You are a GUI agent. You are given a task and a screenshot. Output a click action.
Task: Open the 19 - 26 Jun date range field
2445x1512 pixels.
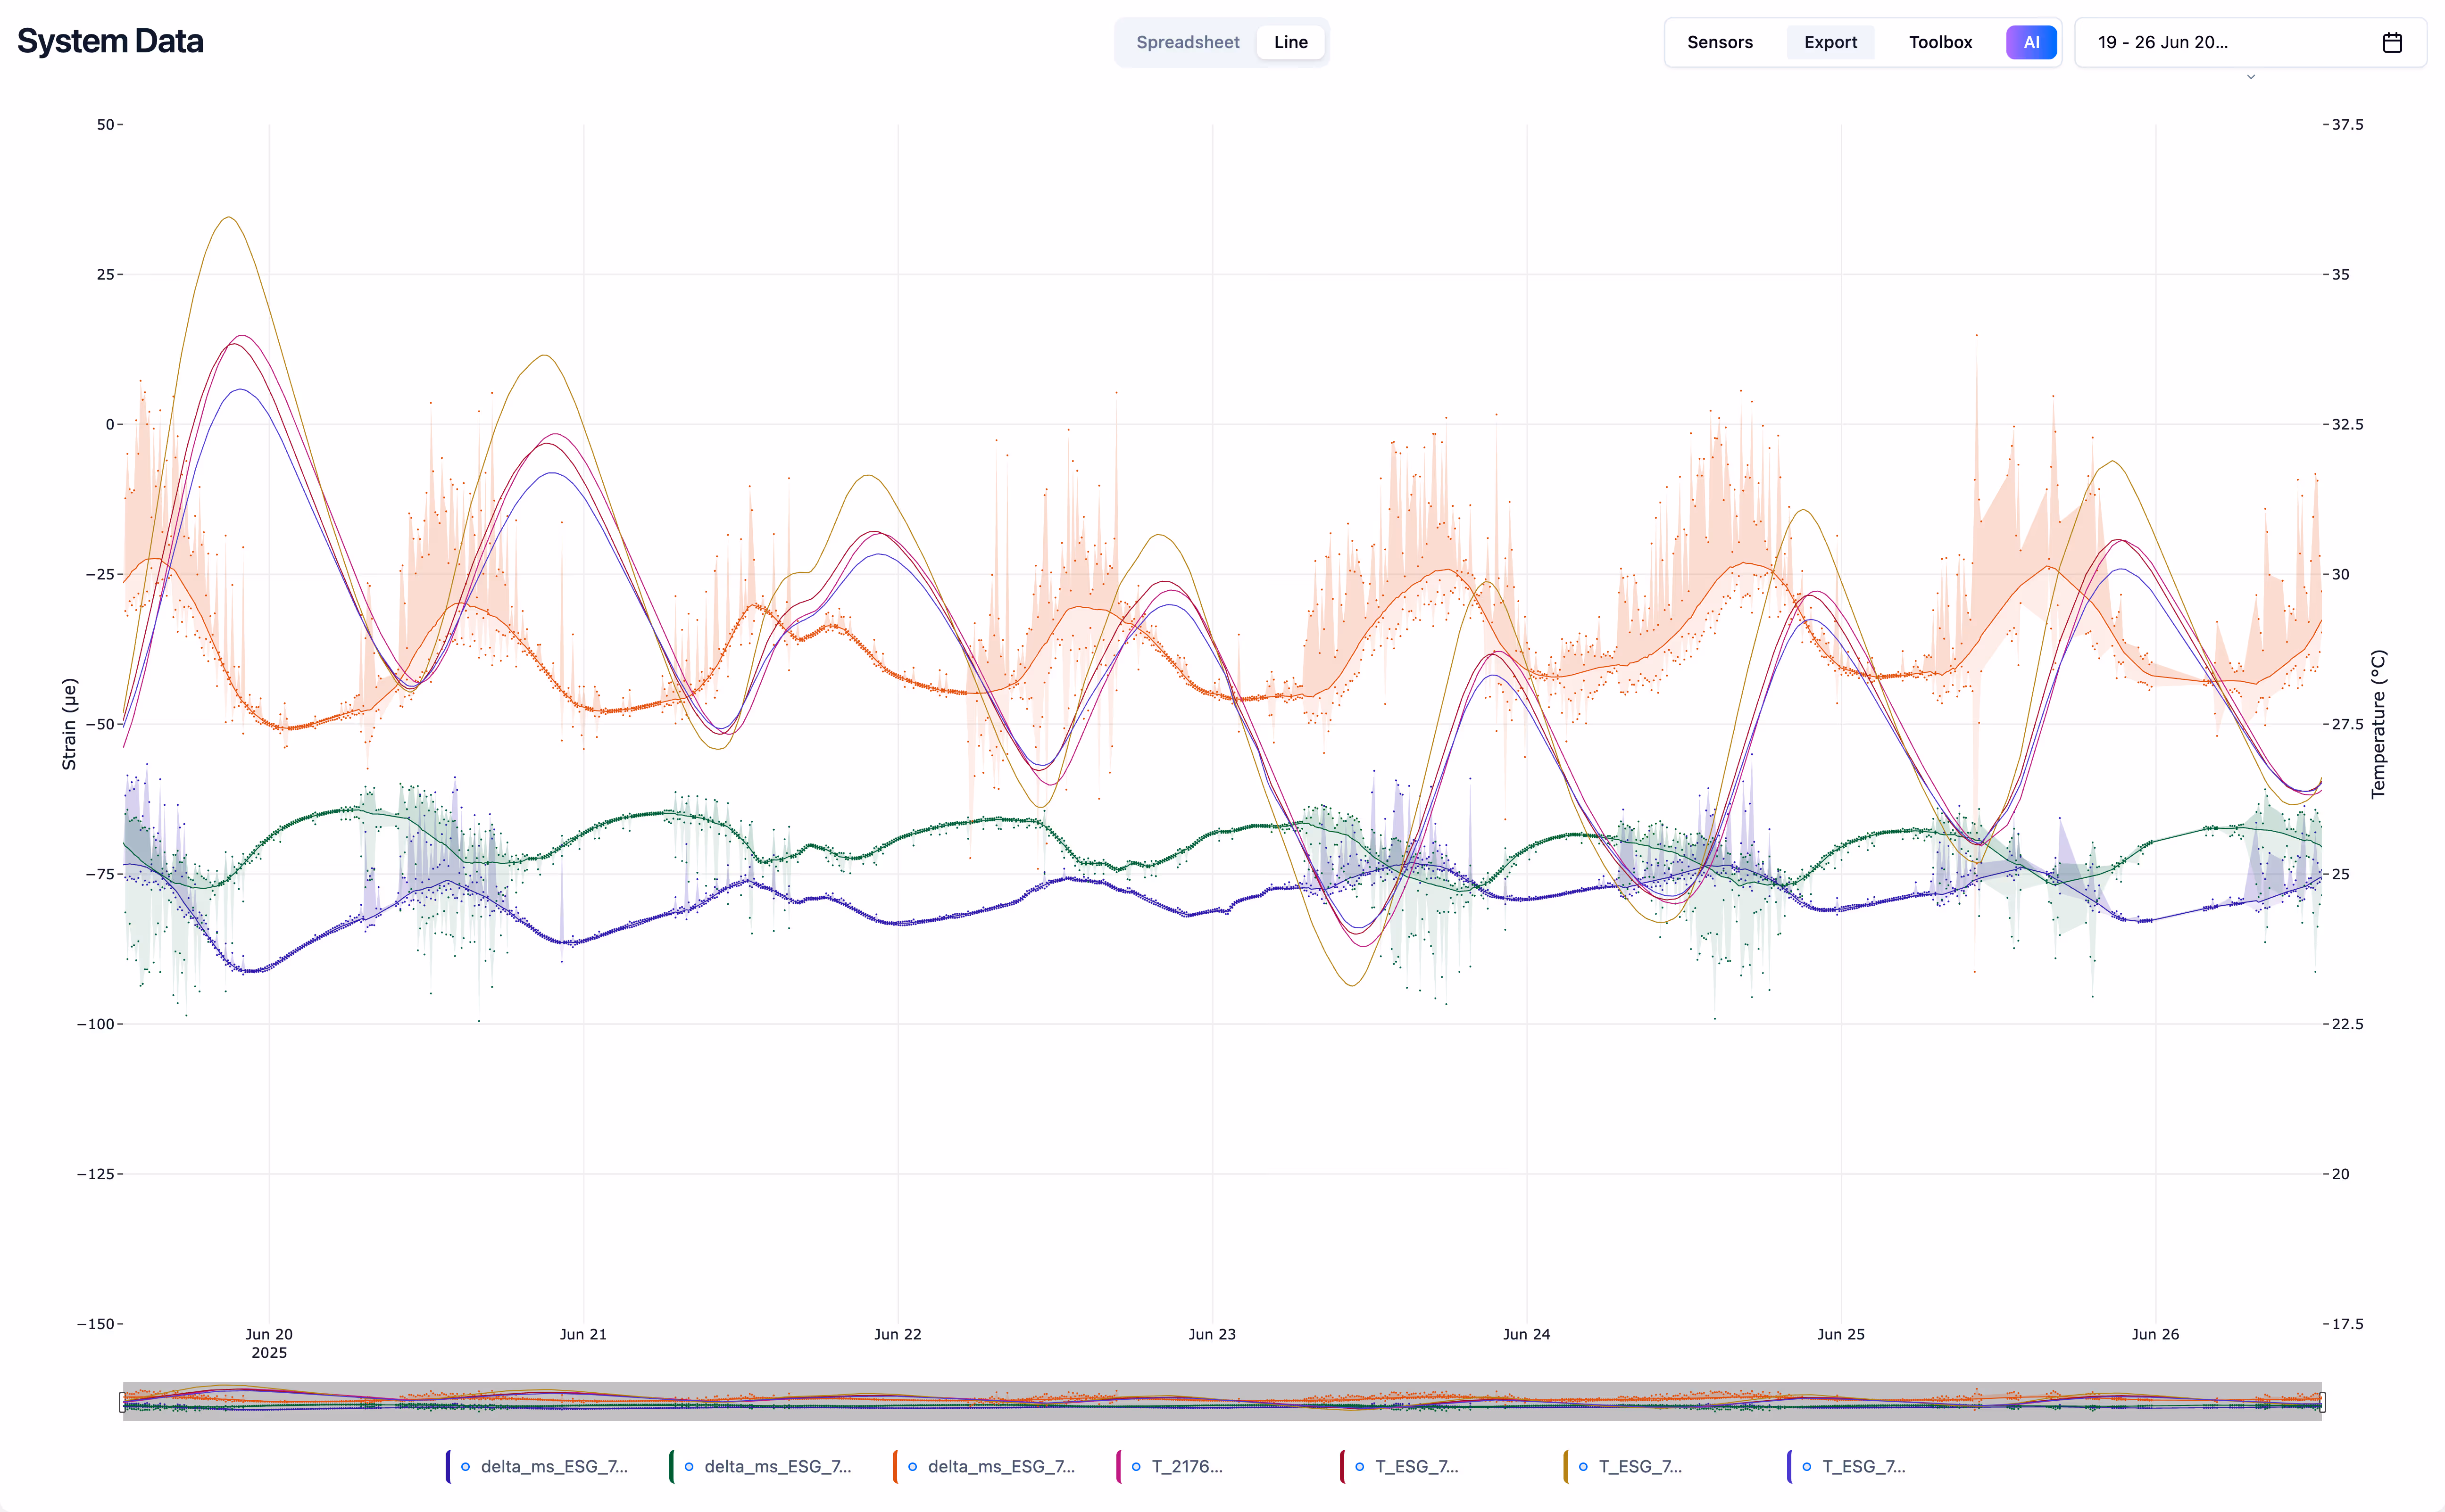click(x=2201, y=42)
